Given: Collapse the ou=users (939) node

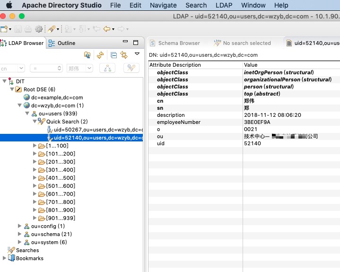Looking at the screenshot, I should [x=27, y=113].
